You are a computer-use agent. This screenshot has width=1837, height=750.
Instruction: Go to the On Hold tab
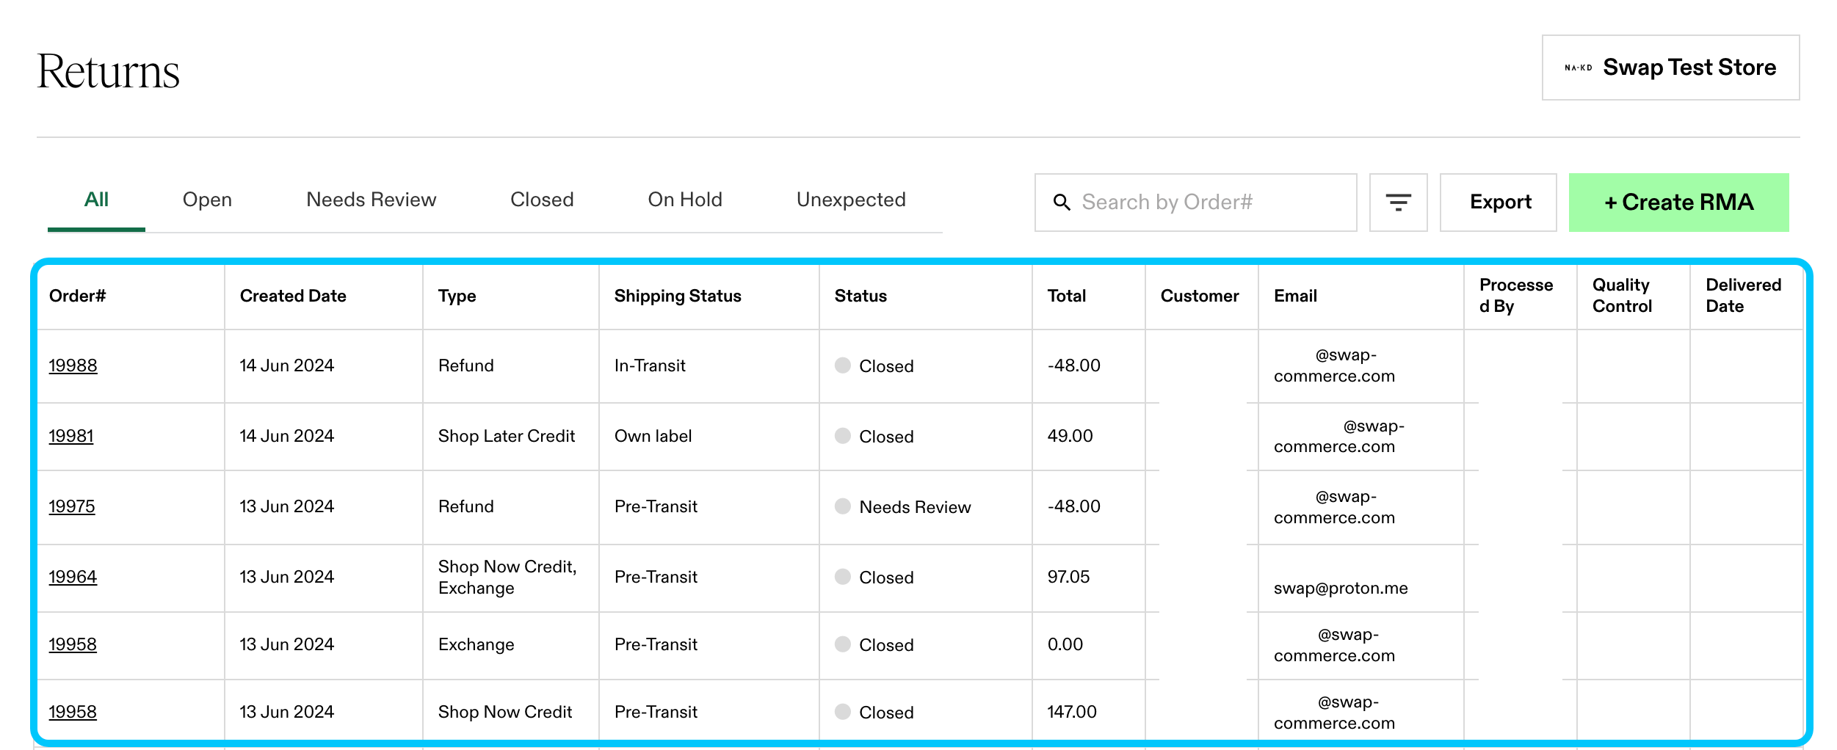685,200
